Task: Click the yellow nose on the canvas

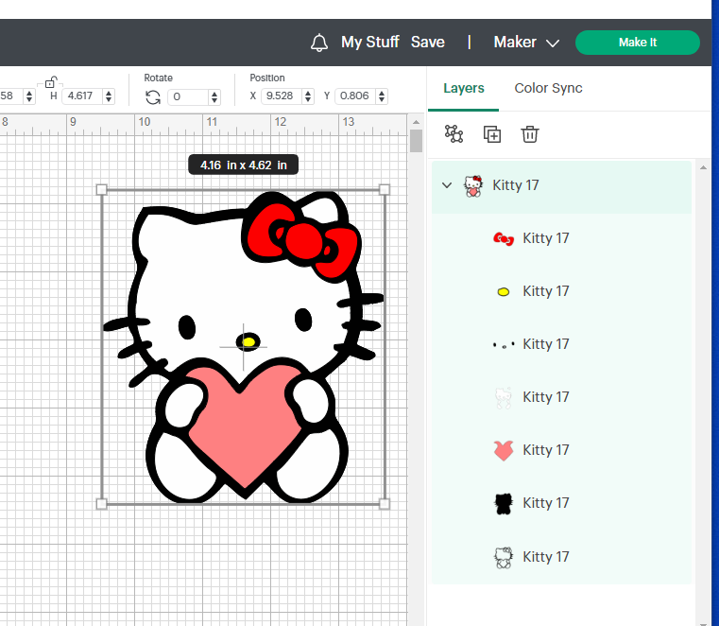Action: [248, 342]
